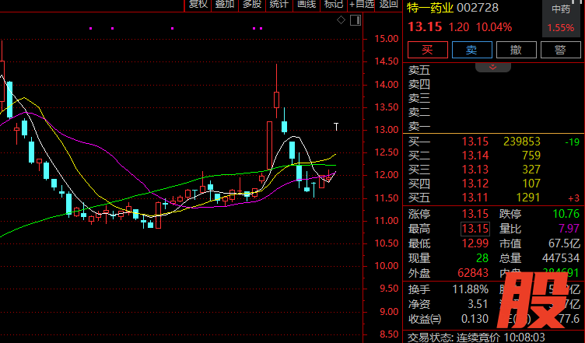Open the 中药 sector tag
Screen dimensions: 585x343
pyautogui.click(x=560, y=9)
